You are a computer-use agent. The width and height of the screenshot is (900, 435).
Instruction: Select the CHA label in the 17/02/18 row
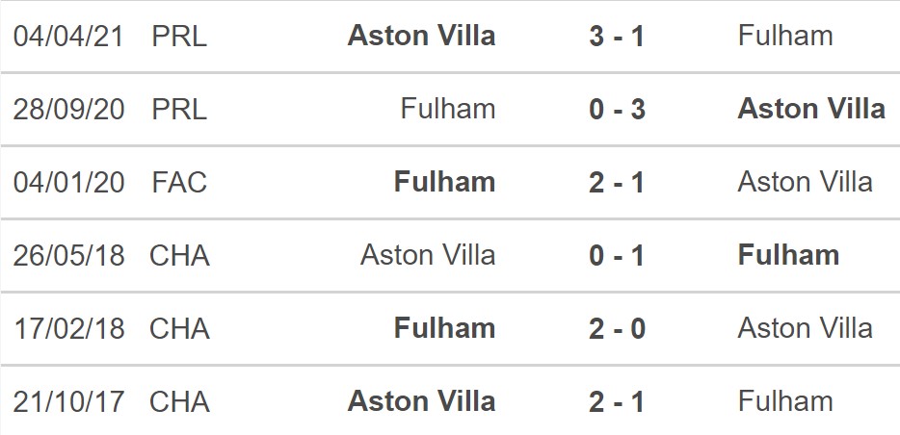[179, 328]
